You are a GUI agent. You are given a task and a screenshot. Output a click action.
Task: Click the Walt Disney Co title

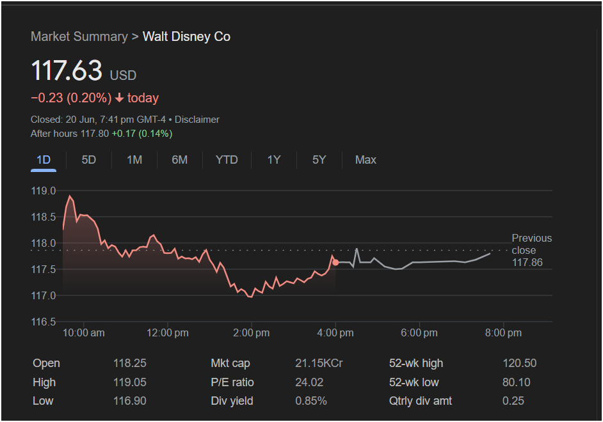coord(186,36)
